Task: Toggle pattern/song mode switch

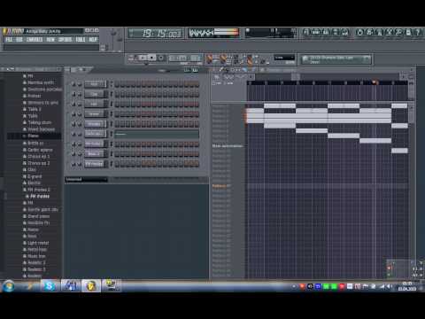Action: 131,58
